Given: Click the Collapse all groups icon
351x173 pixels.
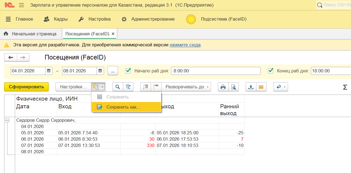Looking at the screenshot, I should tap(156, 87).
